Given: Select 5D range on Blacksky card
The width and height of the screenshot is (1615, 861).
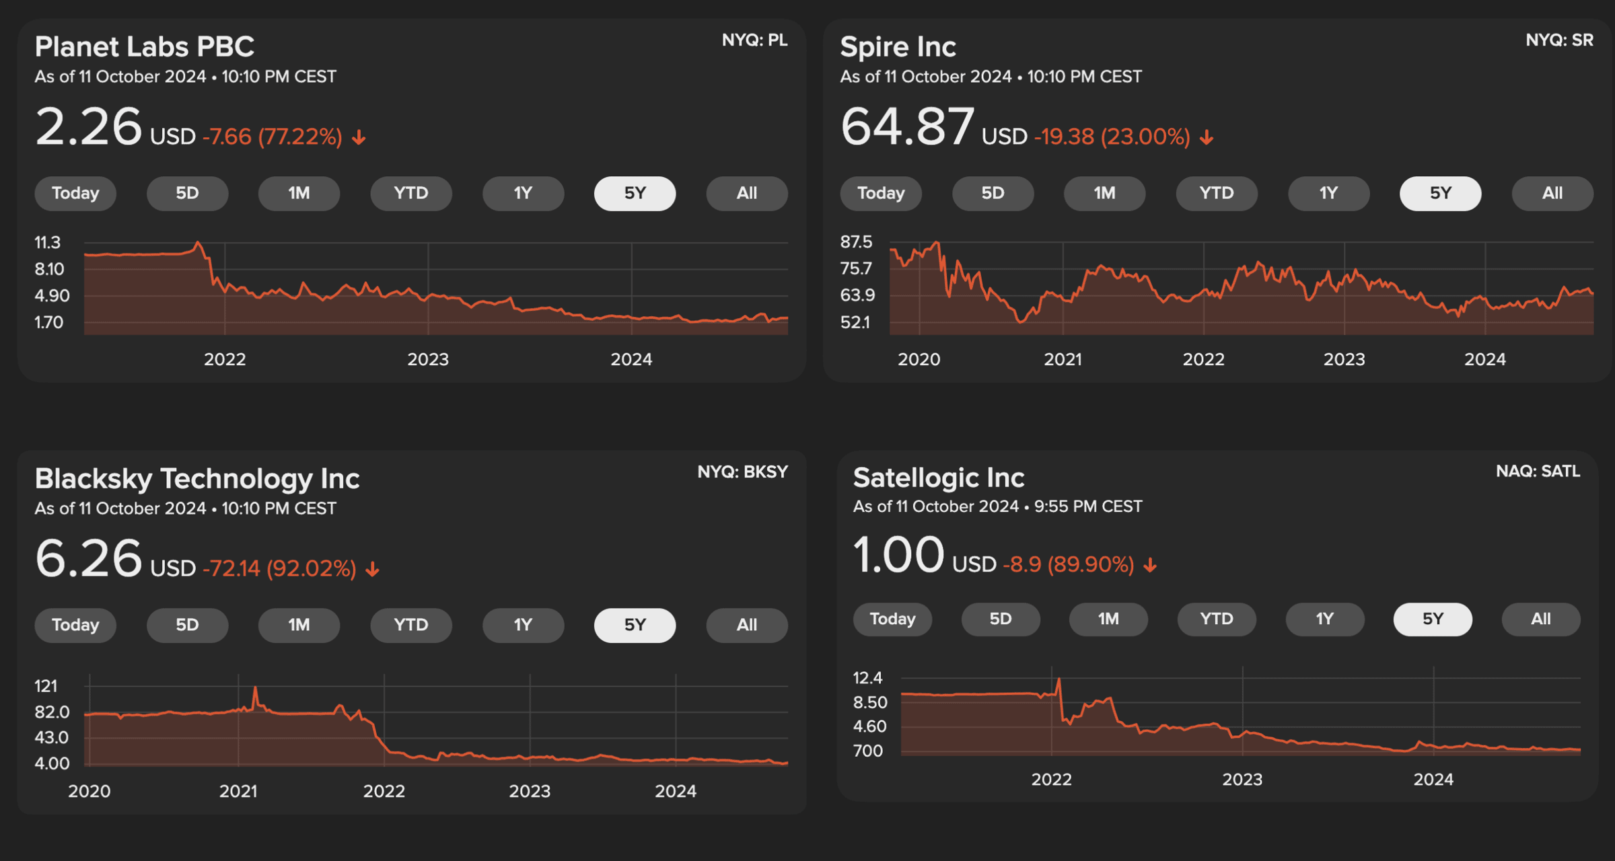Looking at the screenshot, I should tap(187, 626).
